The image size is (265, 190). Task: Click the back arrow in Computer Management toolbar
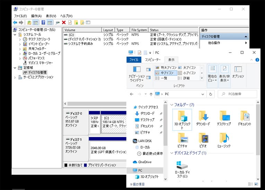coord(15,22)
